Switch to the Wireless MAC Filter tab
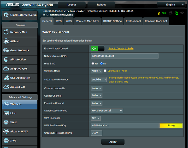This screenshot has width=188, height=148. [87, 21]
